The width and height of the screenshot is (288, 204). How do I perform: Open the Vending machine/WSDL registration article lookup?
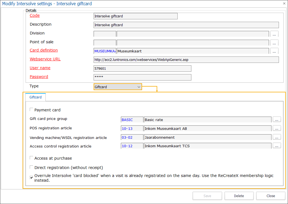tap(277, 137)
